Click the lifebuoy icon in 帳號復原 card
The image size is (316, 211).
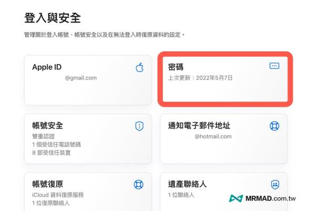[x=139, y=184]
